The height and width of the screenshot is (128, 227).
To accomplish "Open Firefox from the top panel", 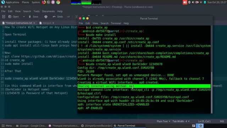I will pos(44,2).
